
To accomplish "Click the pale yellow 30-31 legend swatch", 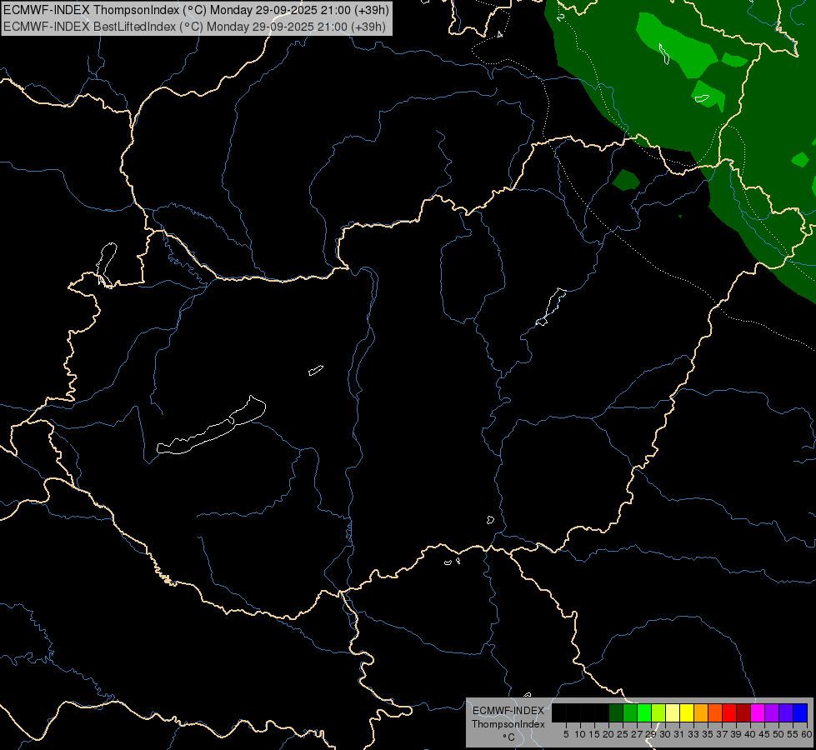I will point(673,712).
